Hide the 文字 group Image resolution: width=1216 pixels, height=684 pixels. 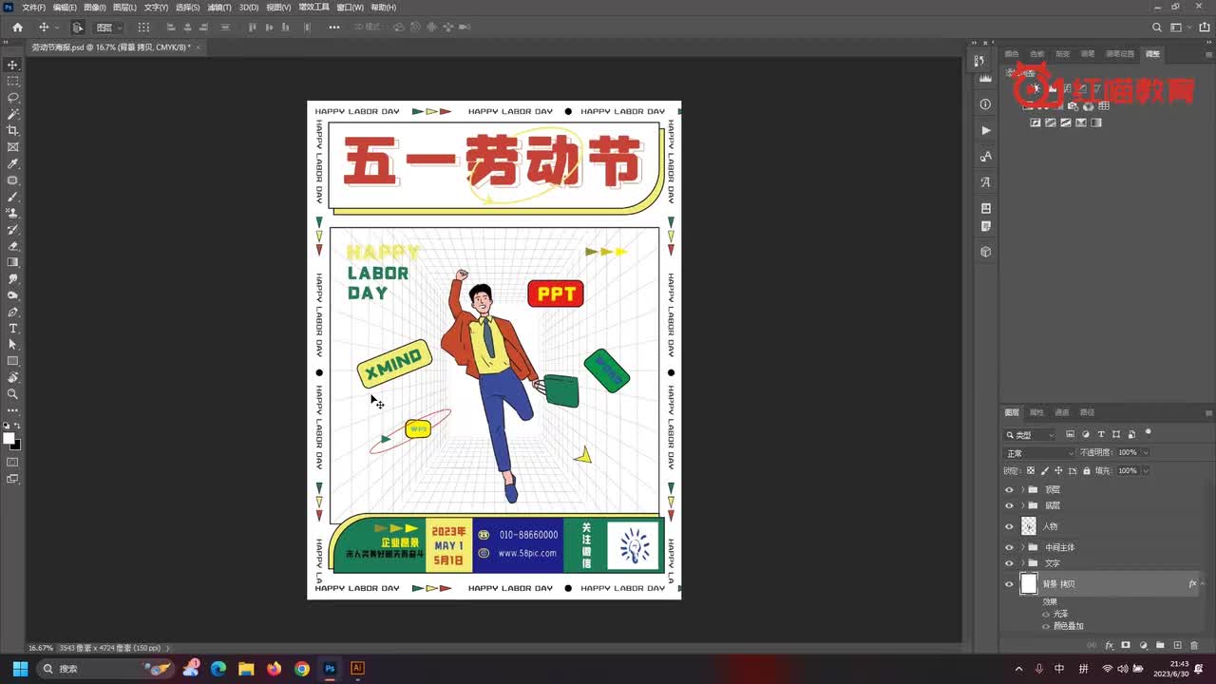coord(1009,563)
